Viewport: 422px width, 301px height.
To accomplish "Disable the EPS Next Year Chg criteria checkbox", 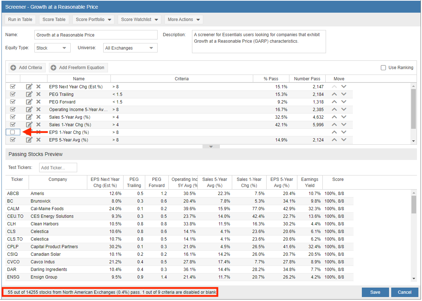I will [x=13, y=86].
